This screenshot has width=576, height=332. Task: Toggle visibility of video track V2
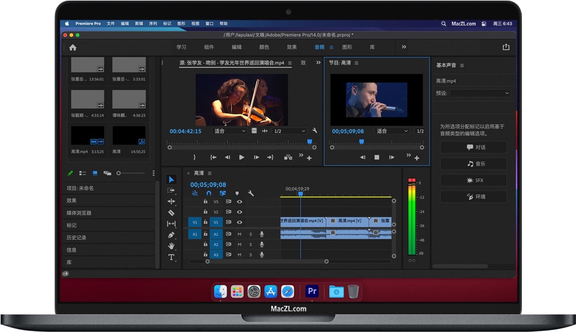point(240,211)
